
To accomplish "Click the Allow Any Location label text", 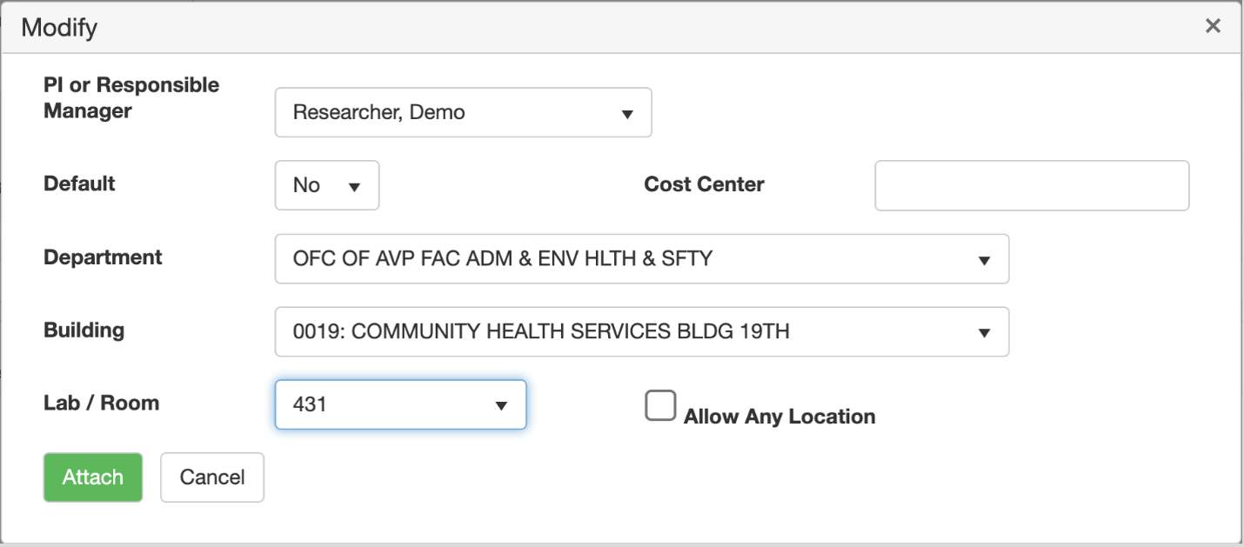I will coord(779,417).
